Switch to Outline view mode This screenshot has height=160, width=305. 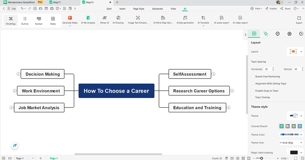(25, 21)
